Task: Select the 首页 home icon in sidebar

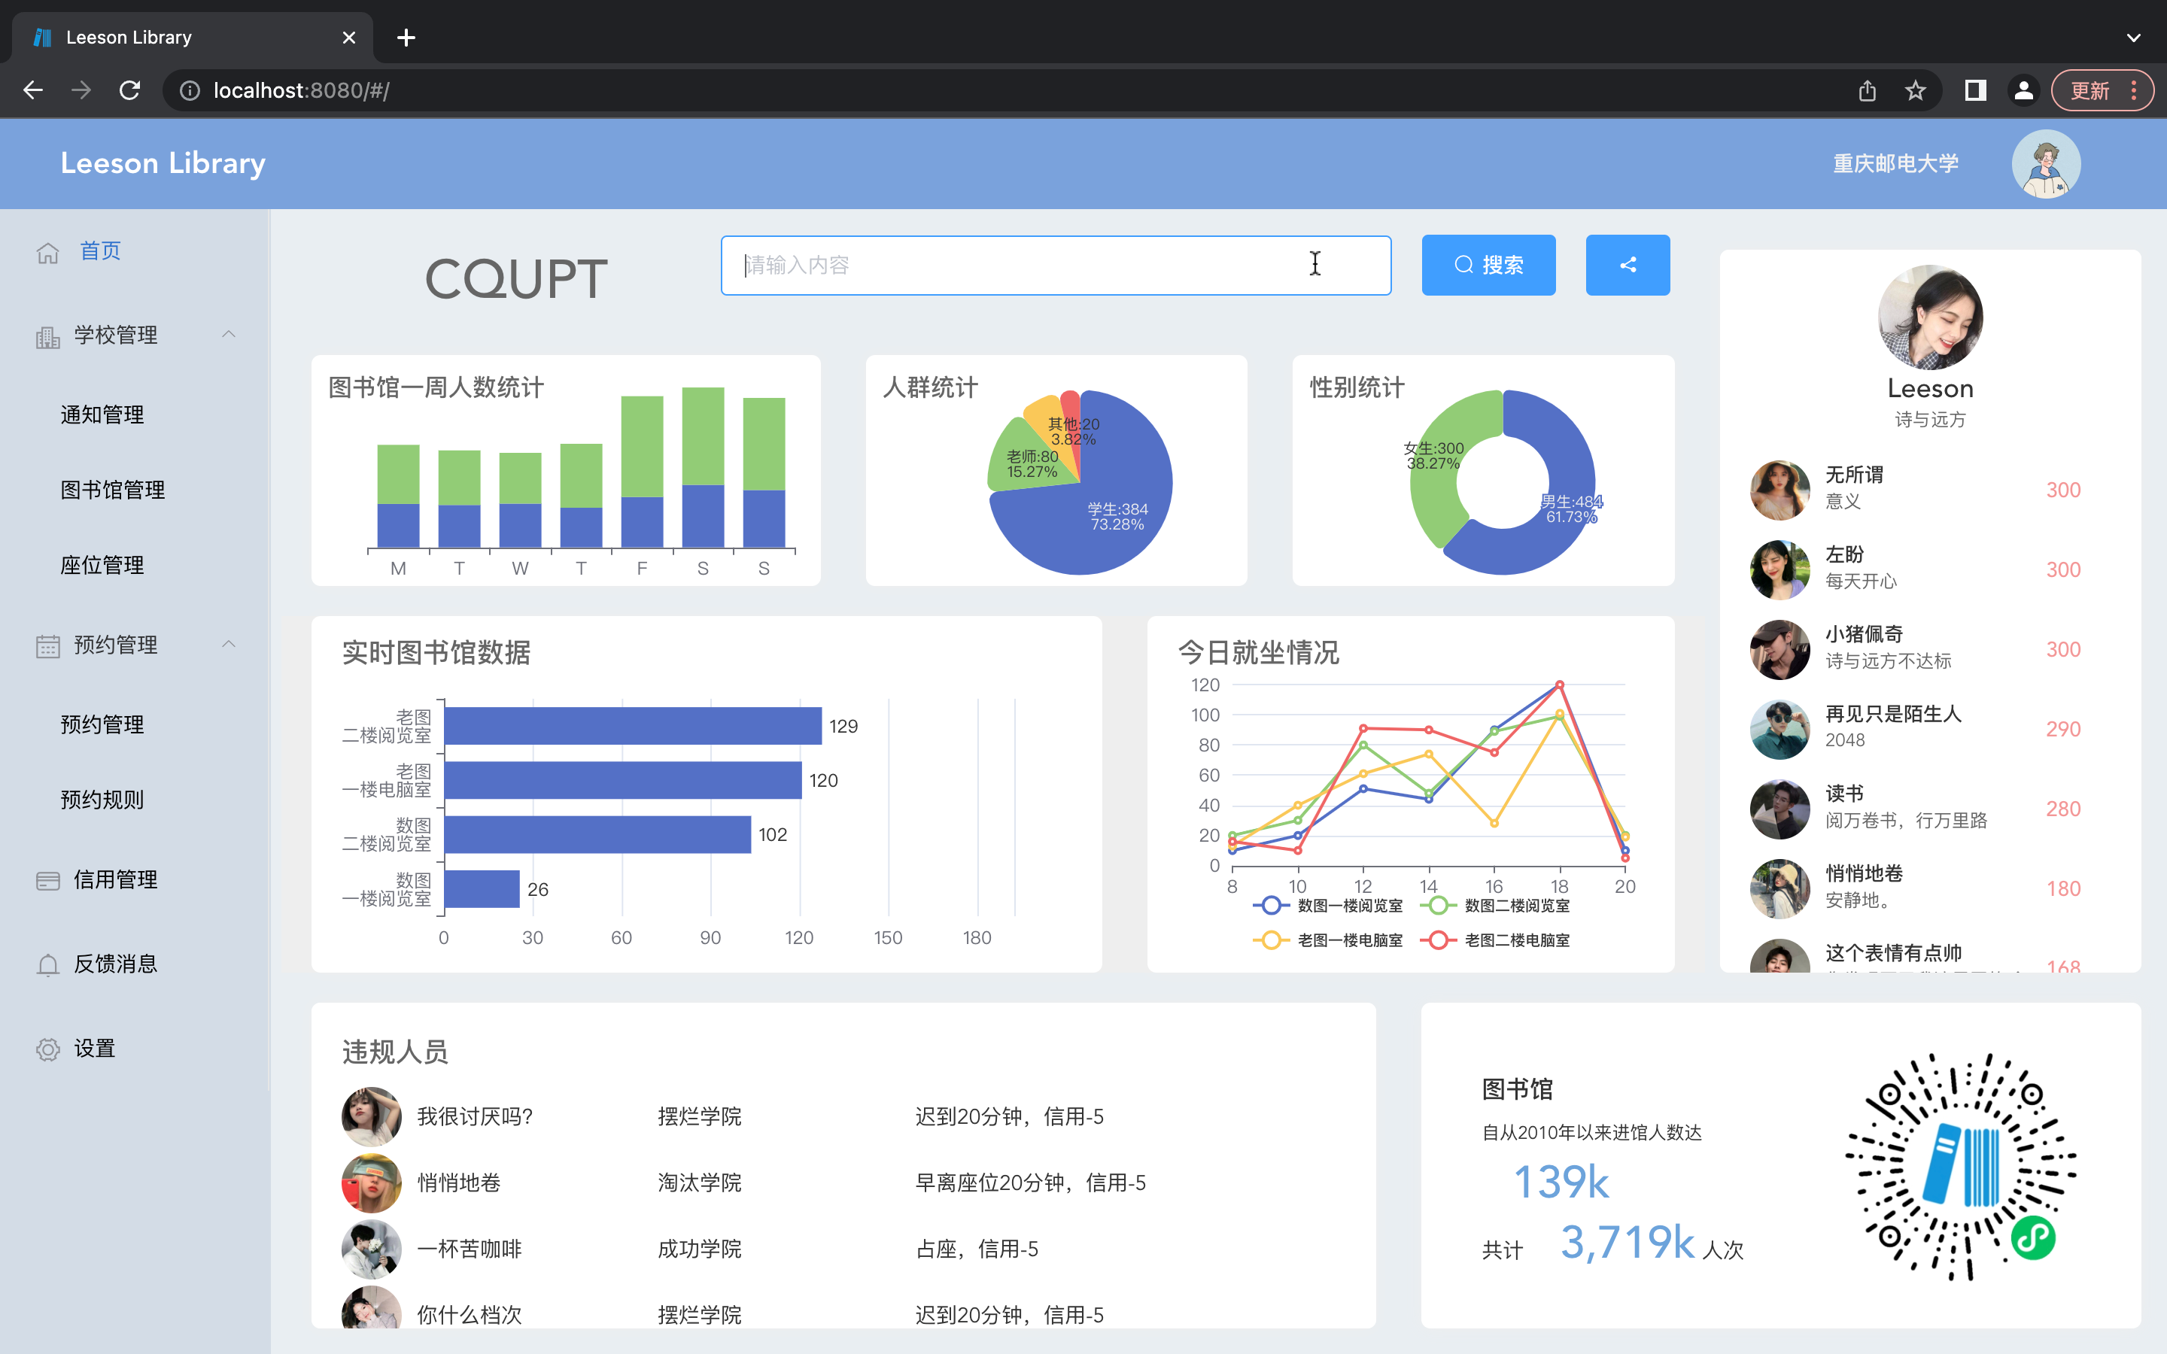Action: coord(47,252)
